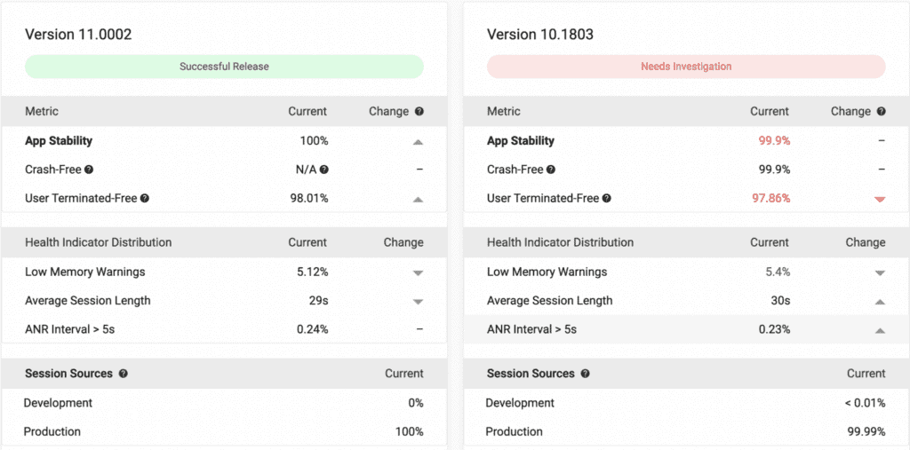
Task: Click App Stability row in Version 10.1803
Action: click(x=686, y=140)
